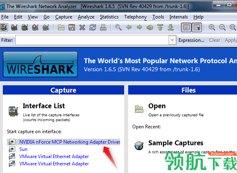
Task: Click the open capture file folder icon
Action: pyautogui.click(x=61, y=28)
